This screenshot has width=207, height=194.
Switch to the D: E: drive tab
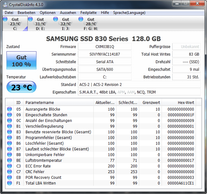click(40, 23)
